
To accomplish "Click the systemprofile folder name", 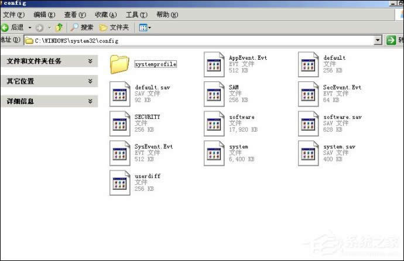I will (156, 64).
